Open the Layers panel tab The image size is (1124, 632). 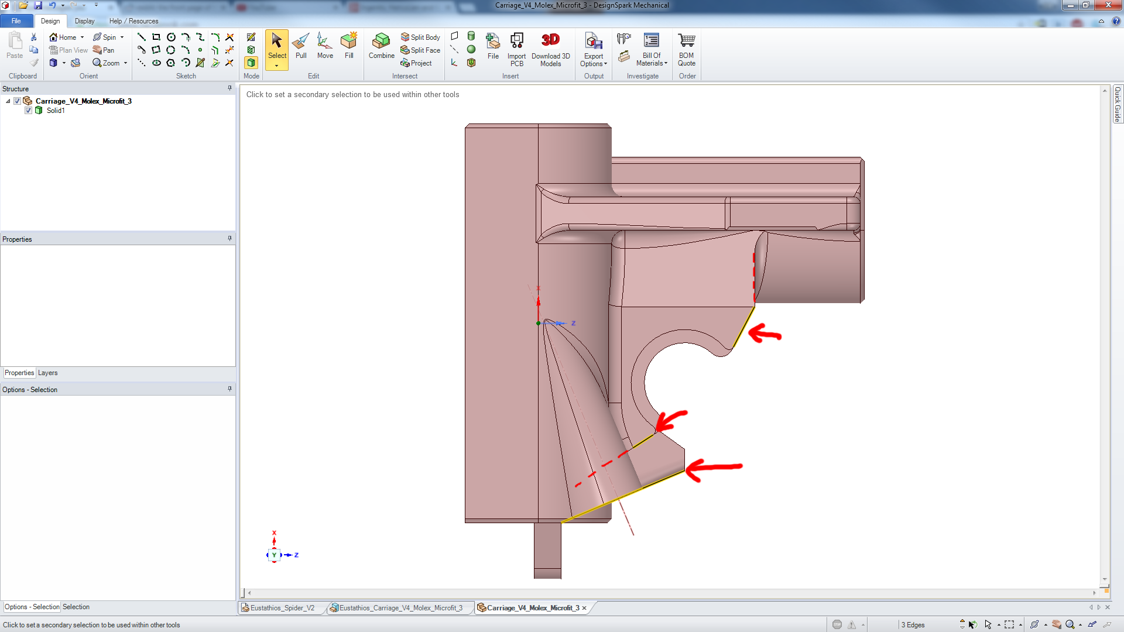[x=47, y=373]
